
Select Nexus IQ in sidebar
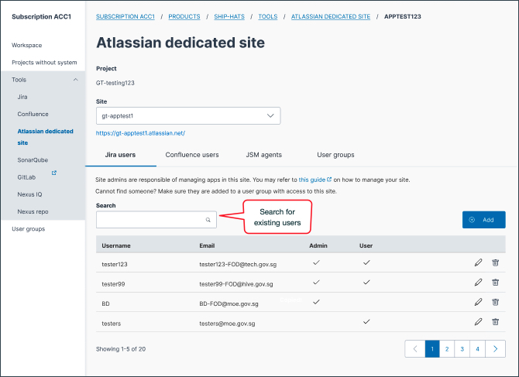click(x=29, y=194)
